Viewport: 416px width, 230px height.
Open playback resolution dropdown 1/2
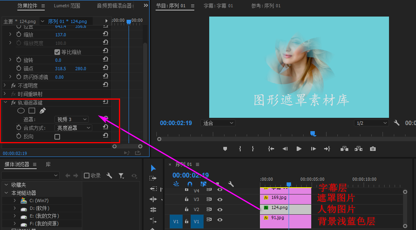[x=371, y=123]
